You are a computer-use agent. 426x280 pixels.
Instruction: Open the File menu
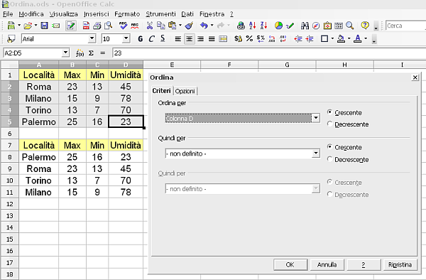pyautogui.click(x=8, y=14)
